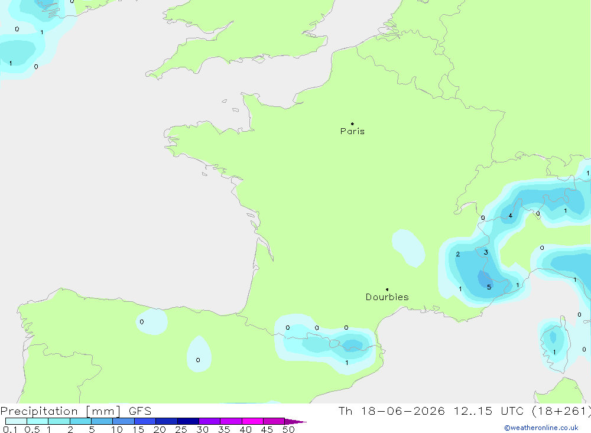Pick the 0.5–1 mm legend swatch
591x433 pixels.
pyautogui.click(x=38, y=421)
